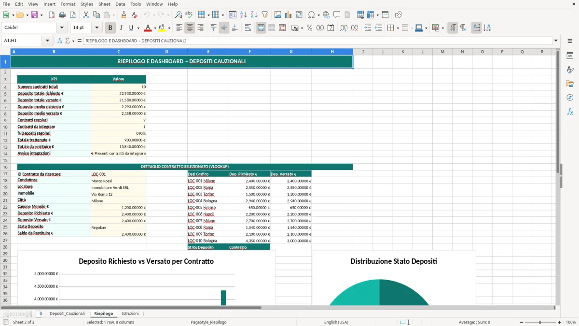
Task: Click the PageStyle_Riepilogo status bar entry
Action: click(x=208, y=322)
